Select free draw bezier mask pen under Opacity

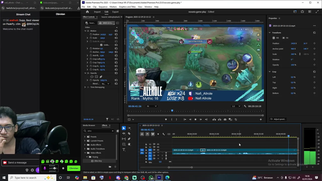101,77
